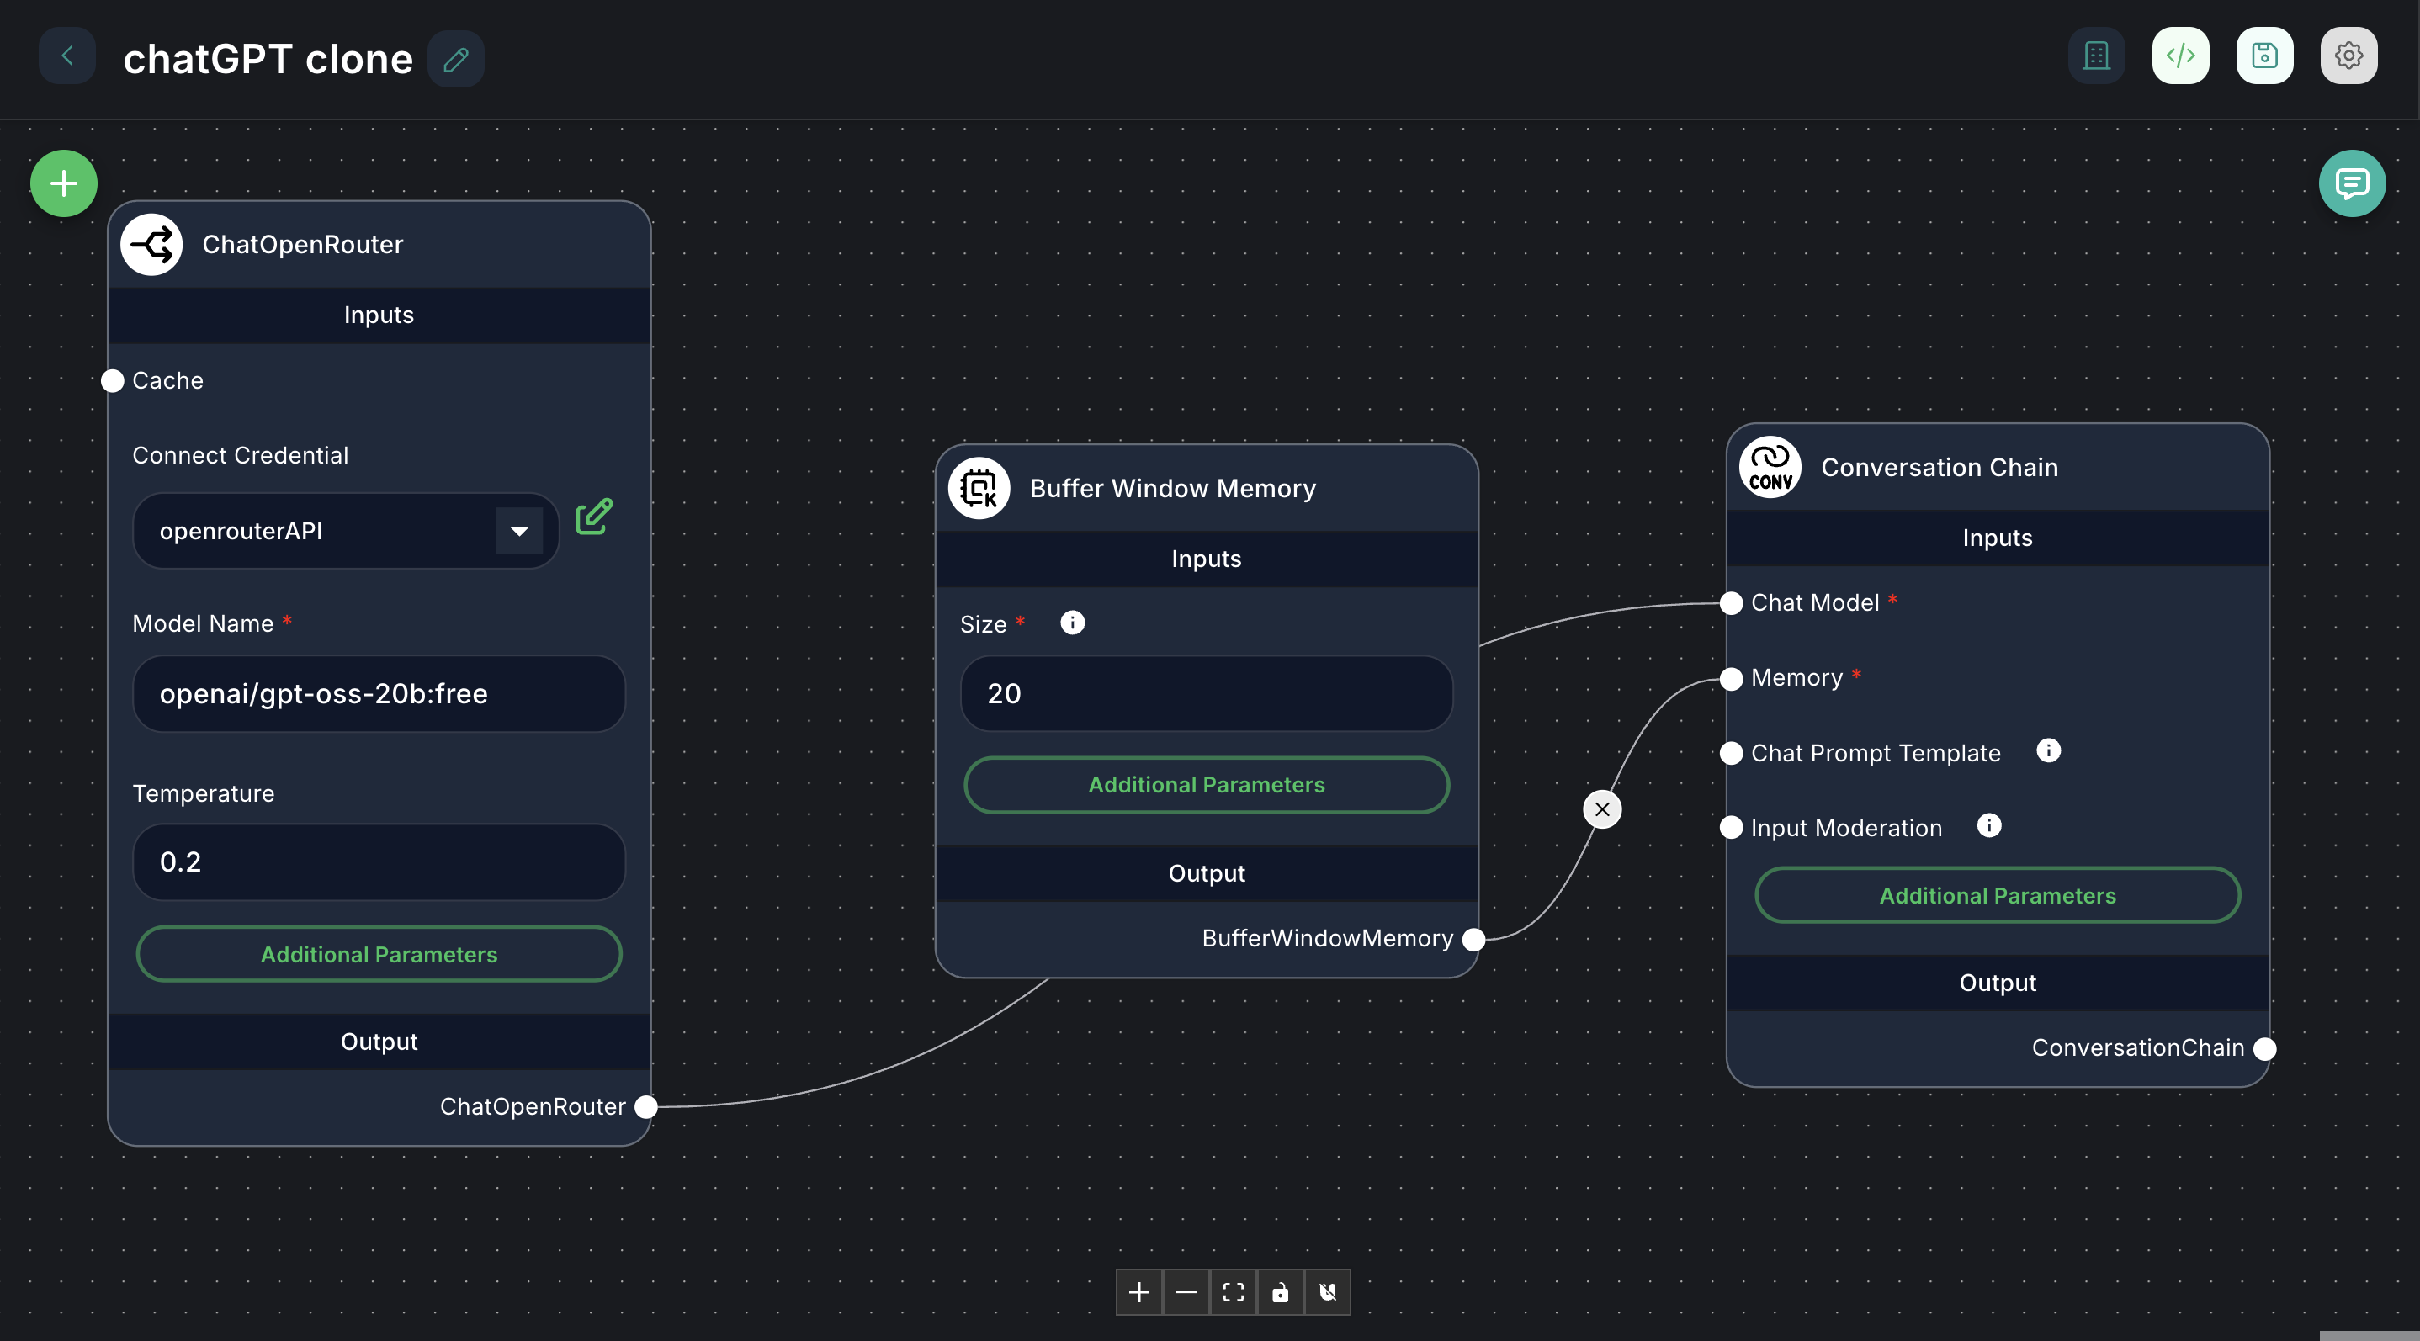Delete the memory connection via the X button
This screenshot has height=1341, width=2420.
coord(1602,808)
